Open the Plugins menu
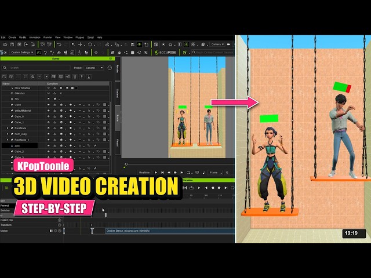371x278 pixels. [x=80, y=37]
